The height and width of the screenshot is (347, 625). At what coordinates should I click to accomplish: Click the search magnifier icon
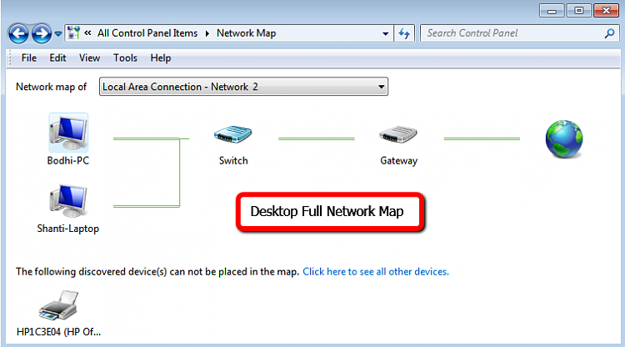pyautogui.click(x=609, y=33)
